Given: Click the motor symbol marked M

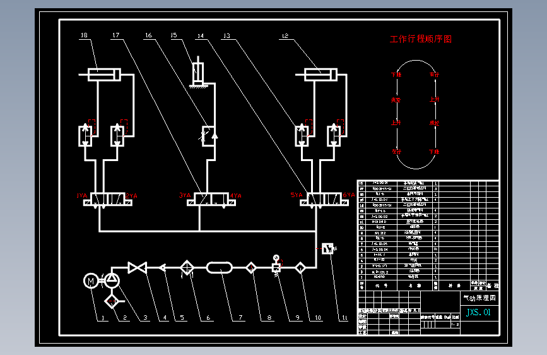Looking at the screenshot, I should pos(91,281).
